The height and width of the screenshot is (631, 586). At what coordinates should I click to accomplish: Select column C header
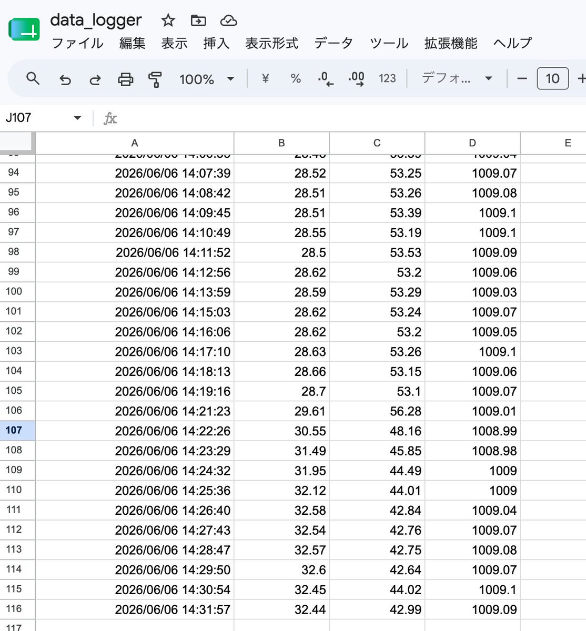pyautogui.click(x=377, y=143)
